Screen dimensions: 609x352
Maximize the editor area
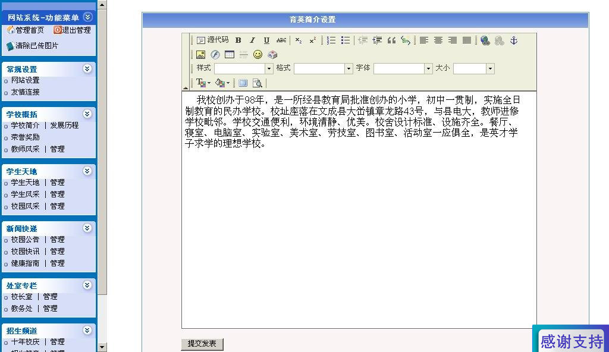243,83
